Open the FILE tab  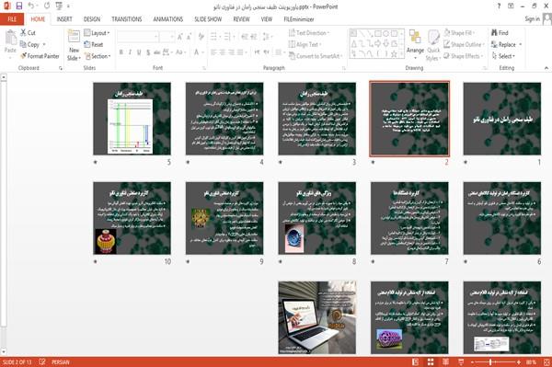(x=12, y=19)
